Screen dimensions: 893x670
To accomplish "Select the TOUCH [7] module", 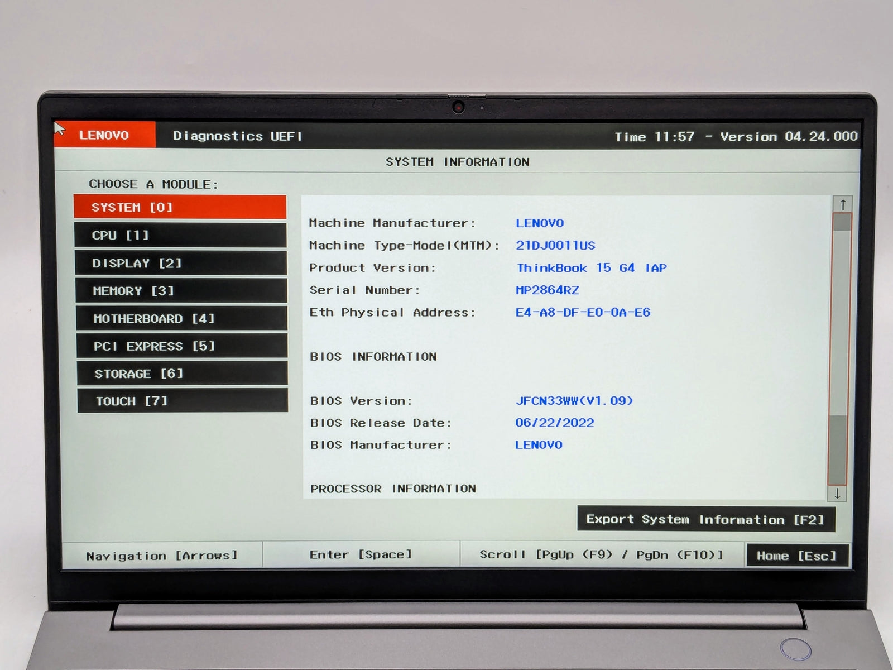I will pyautogui.click(x=183, y=401).
